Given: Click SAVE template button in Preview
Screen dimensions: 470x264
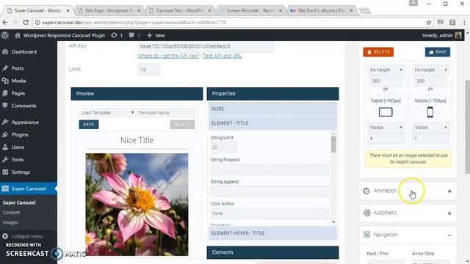Looking at the screenshot, I should [89, 125].
